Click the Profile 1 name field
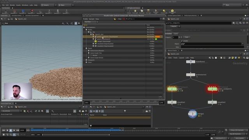249x140 pixels. click(x=143, y=19)
